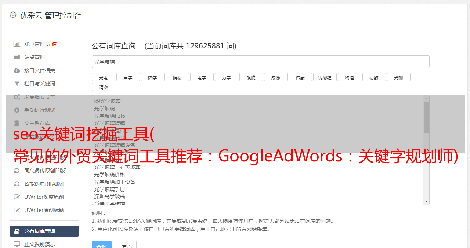Click the blue 查询 query button
The width and height of the screenshot is (470, 248).
click(102, 245)
